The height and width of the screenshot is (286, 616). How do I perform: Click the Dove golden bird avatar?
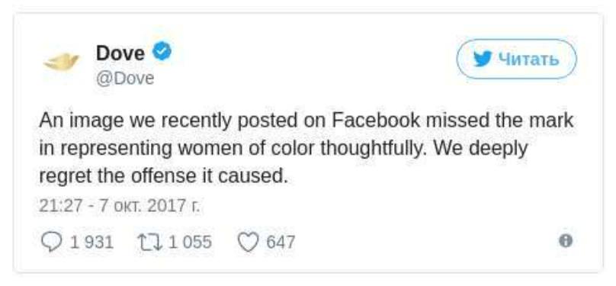pos(61,62)
